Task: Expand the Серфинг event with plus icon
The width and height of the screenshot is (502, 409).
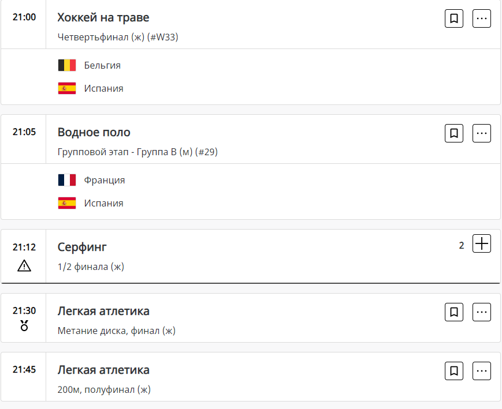Action: [482, 244]
